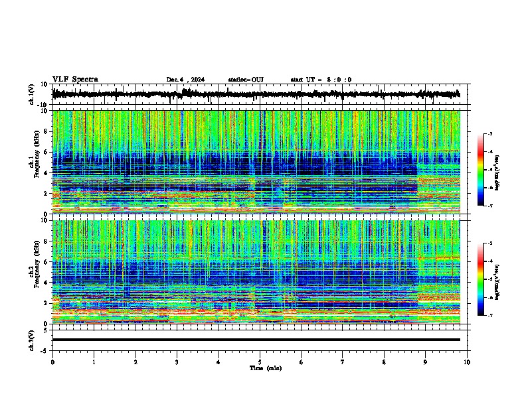
Task: Click the 'start UT = 8 : 0 : 0' label
Action: click(x=321, y=80)
